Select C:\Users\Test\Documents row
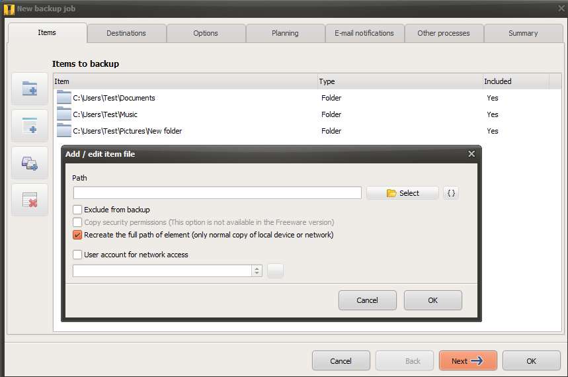This screenshot has height=377, width=568. pyautogui.click(x=307, y=98)
